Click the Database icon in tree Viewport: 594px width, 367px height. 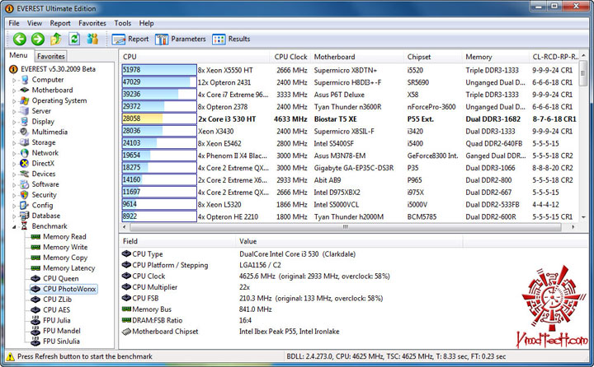click(x=25, y=216)
